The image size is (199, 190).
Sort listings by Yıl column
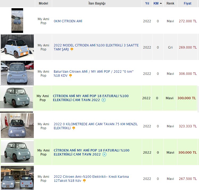(x=147, y=3)
